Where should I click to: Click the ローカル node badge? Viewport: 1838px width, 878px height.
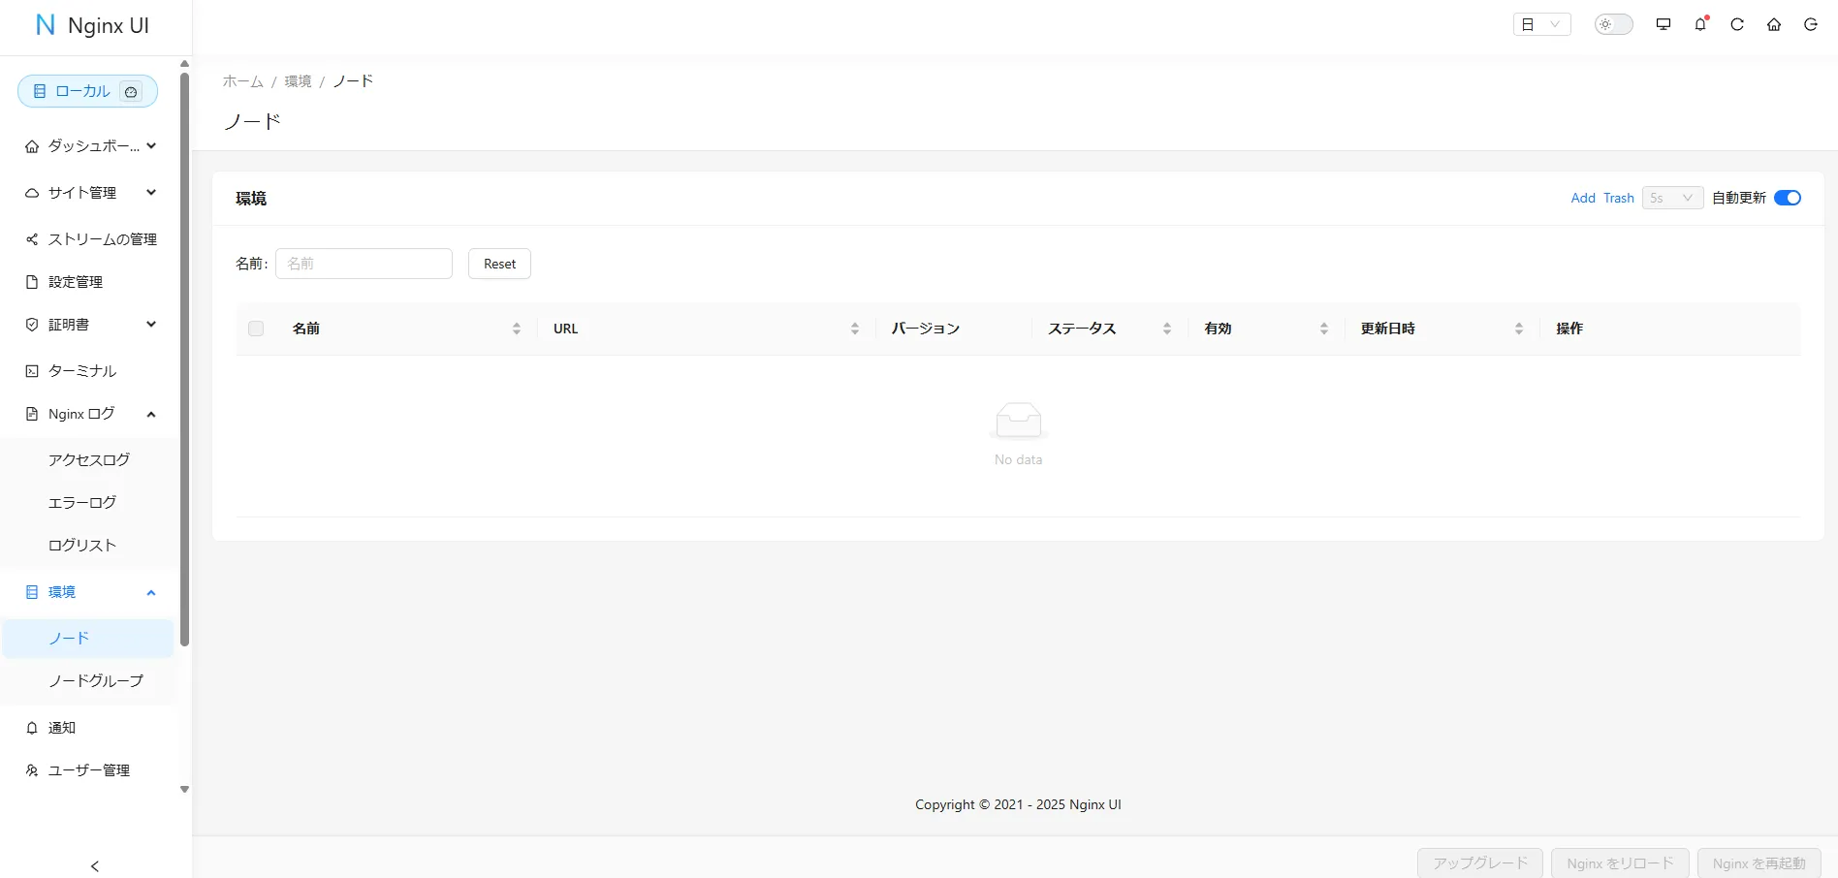coord(87,91)
